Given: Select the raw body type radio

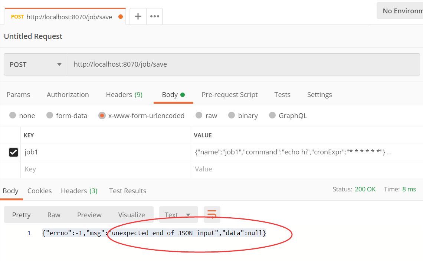Looking at the screenshot, I should (x=199, y=116).
